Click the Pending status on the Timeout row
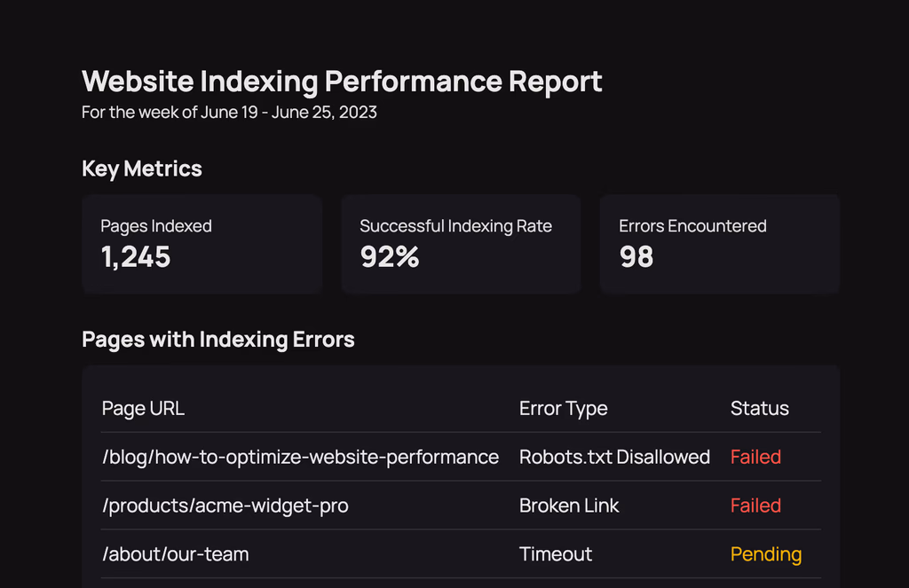 pyautogui.click(x=766, y=553)
